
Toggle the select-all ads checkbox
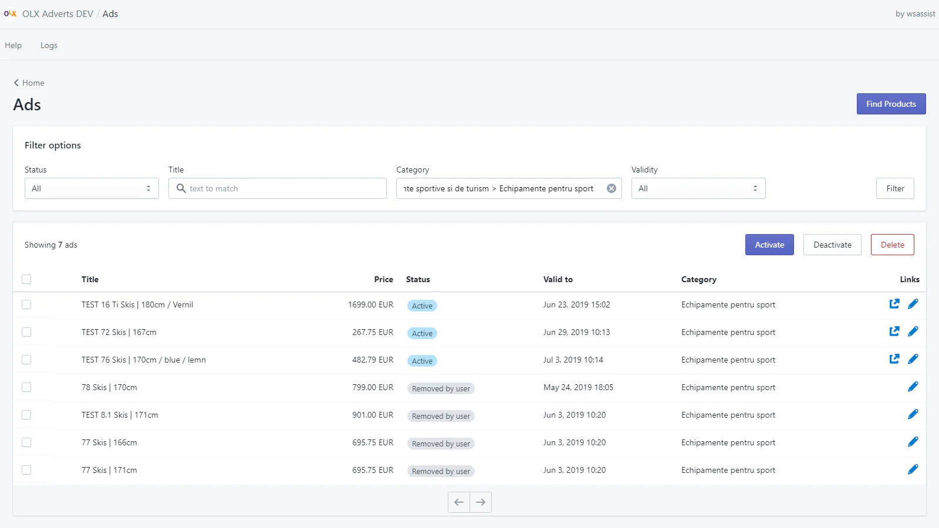coord(26,279)
